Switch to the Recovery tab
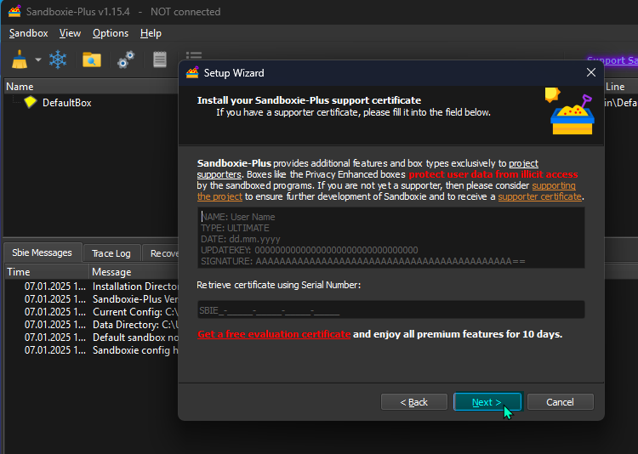This screenshot has height=454, width=638. pyautogui.click(x=161, y=253)
